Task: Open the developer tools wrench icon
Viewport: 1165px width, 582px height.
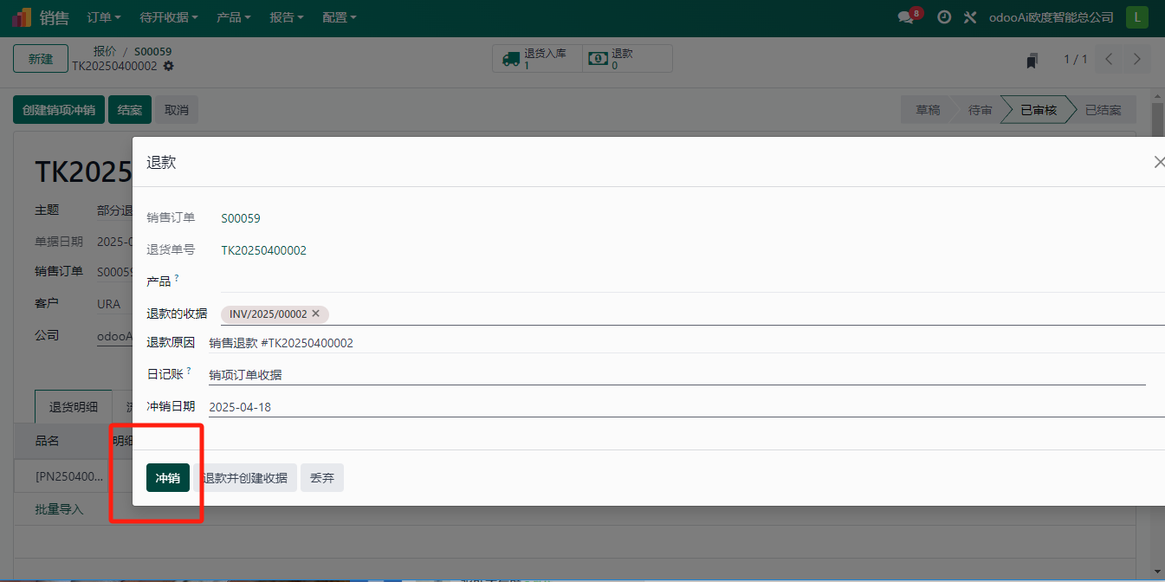Action: pyautogui.click(x=970, y=17)
